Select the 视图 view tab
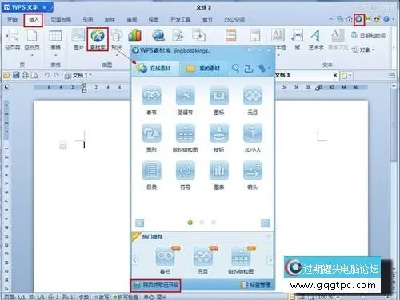 pyautogui.click(x=154, y=19)
